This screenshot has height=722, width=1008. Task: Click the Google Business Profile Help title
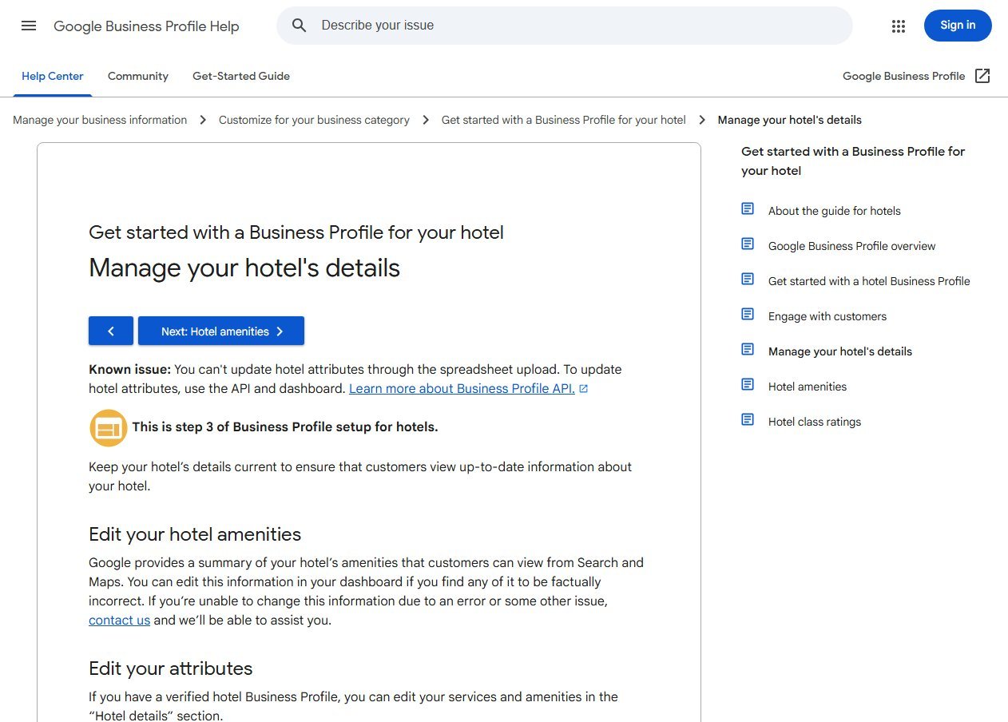(146, 26)
